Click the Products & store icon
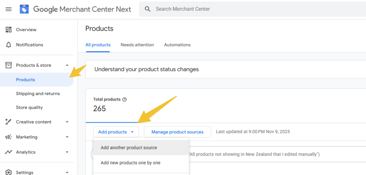The height and width of the screenshot is (175, 366). 8,65
